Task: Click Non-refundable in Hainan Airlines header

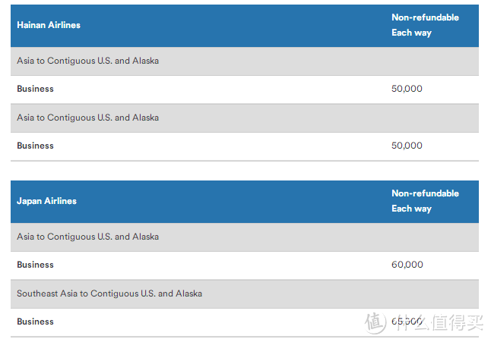Action: (425, 17)
